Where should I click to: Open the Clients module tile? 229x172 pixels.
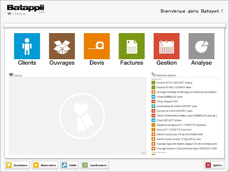tap(27, 46)
